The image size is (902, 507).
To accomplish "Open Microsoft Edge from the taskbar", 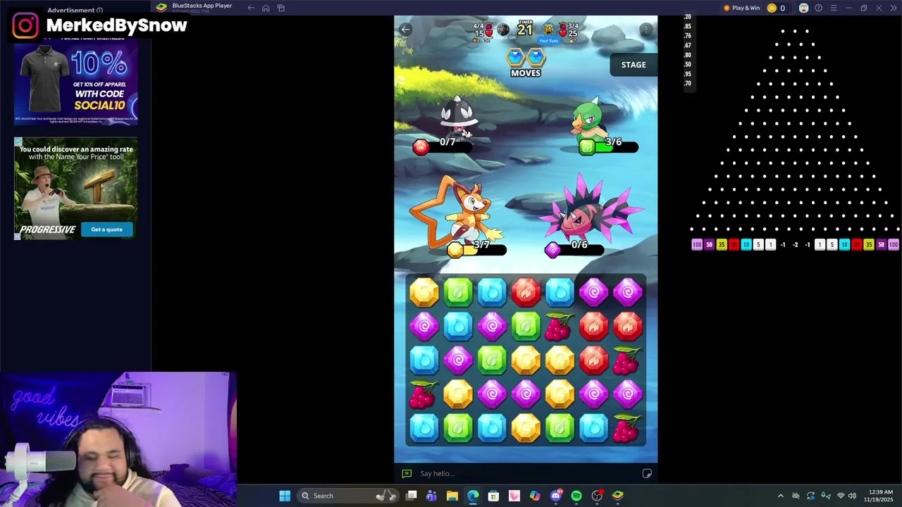I will 473,496.
